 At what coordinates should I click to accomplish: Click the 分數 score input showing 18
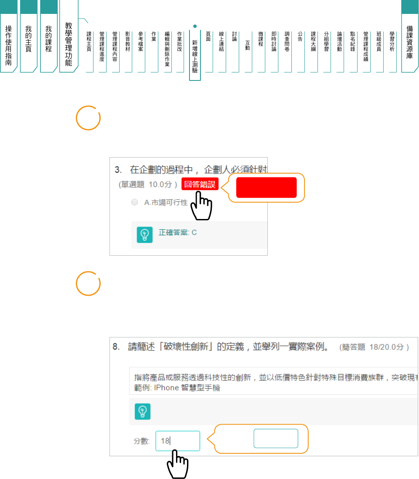[x=178, y=441]
